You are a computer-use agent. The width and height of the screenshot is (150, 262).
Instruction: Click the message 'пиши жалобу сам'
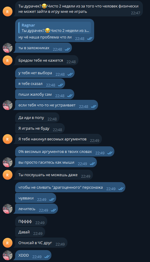pos(45,94)
